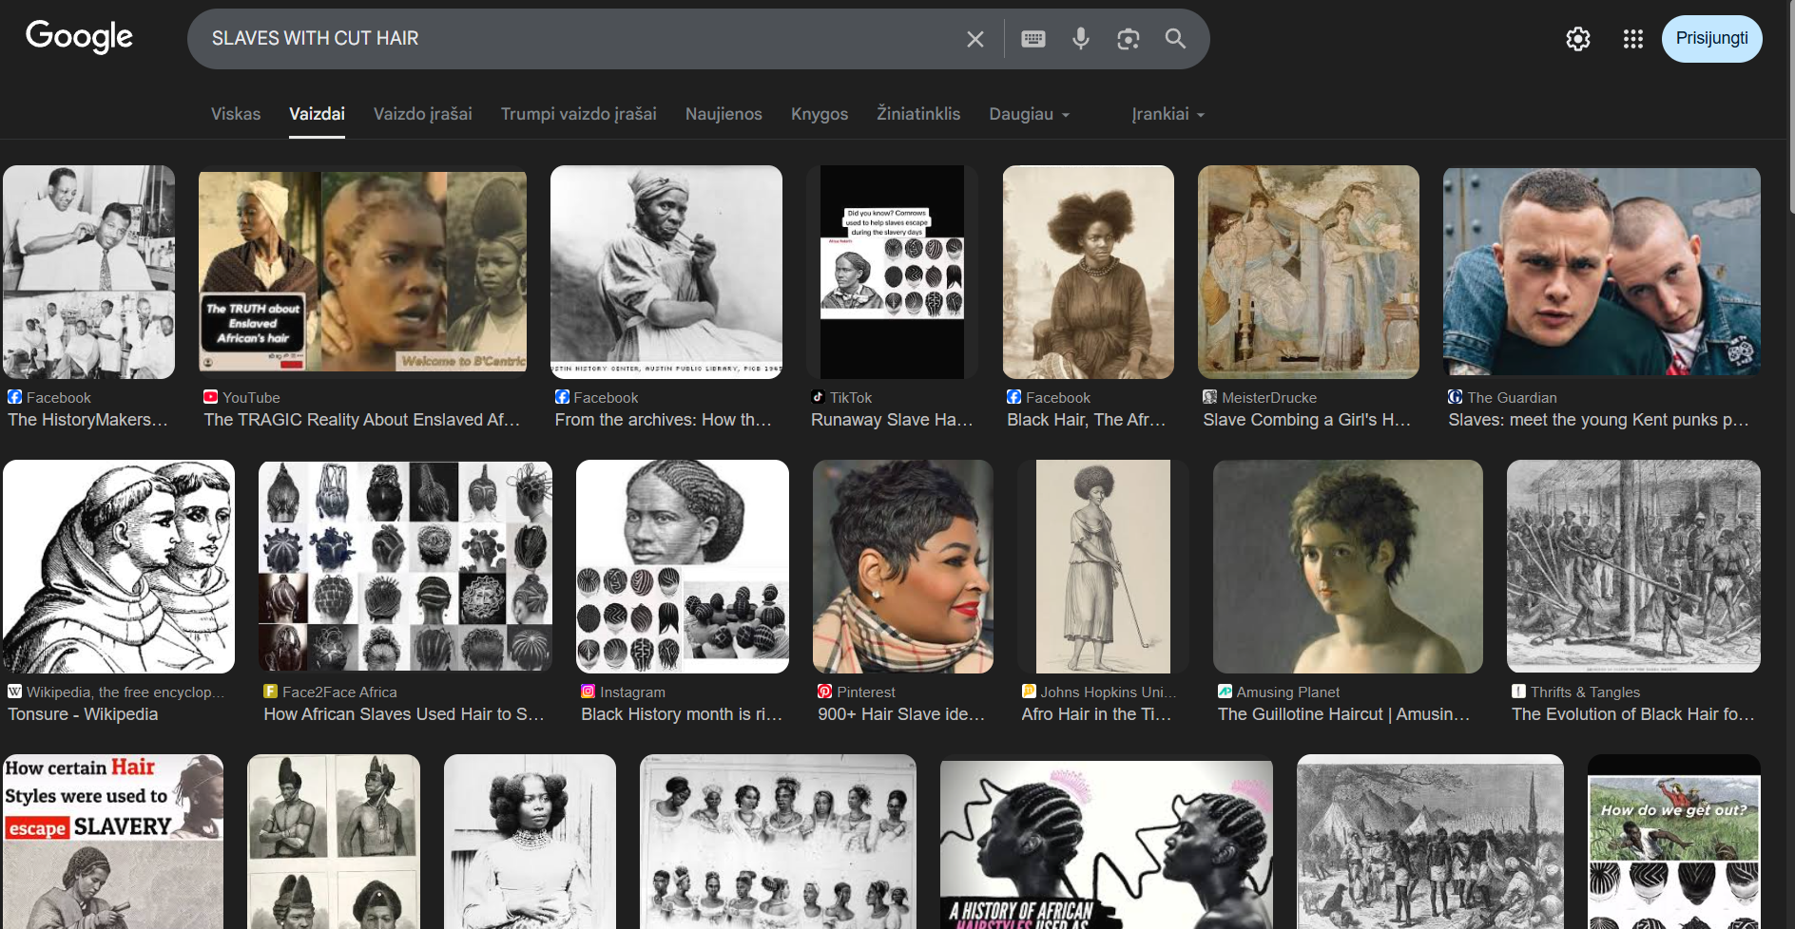Click The Guardian source icon
Screen dimensions: 1795x929
click(x=1455, y=397)
